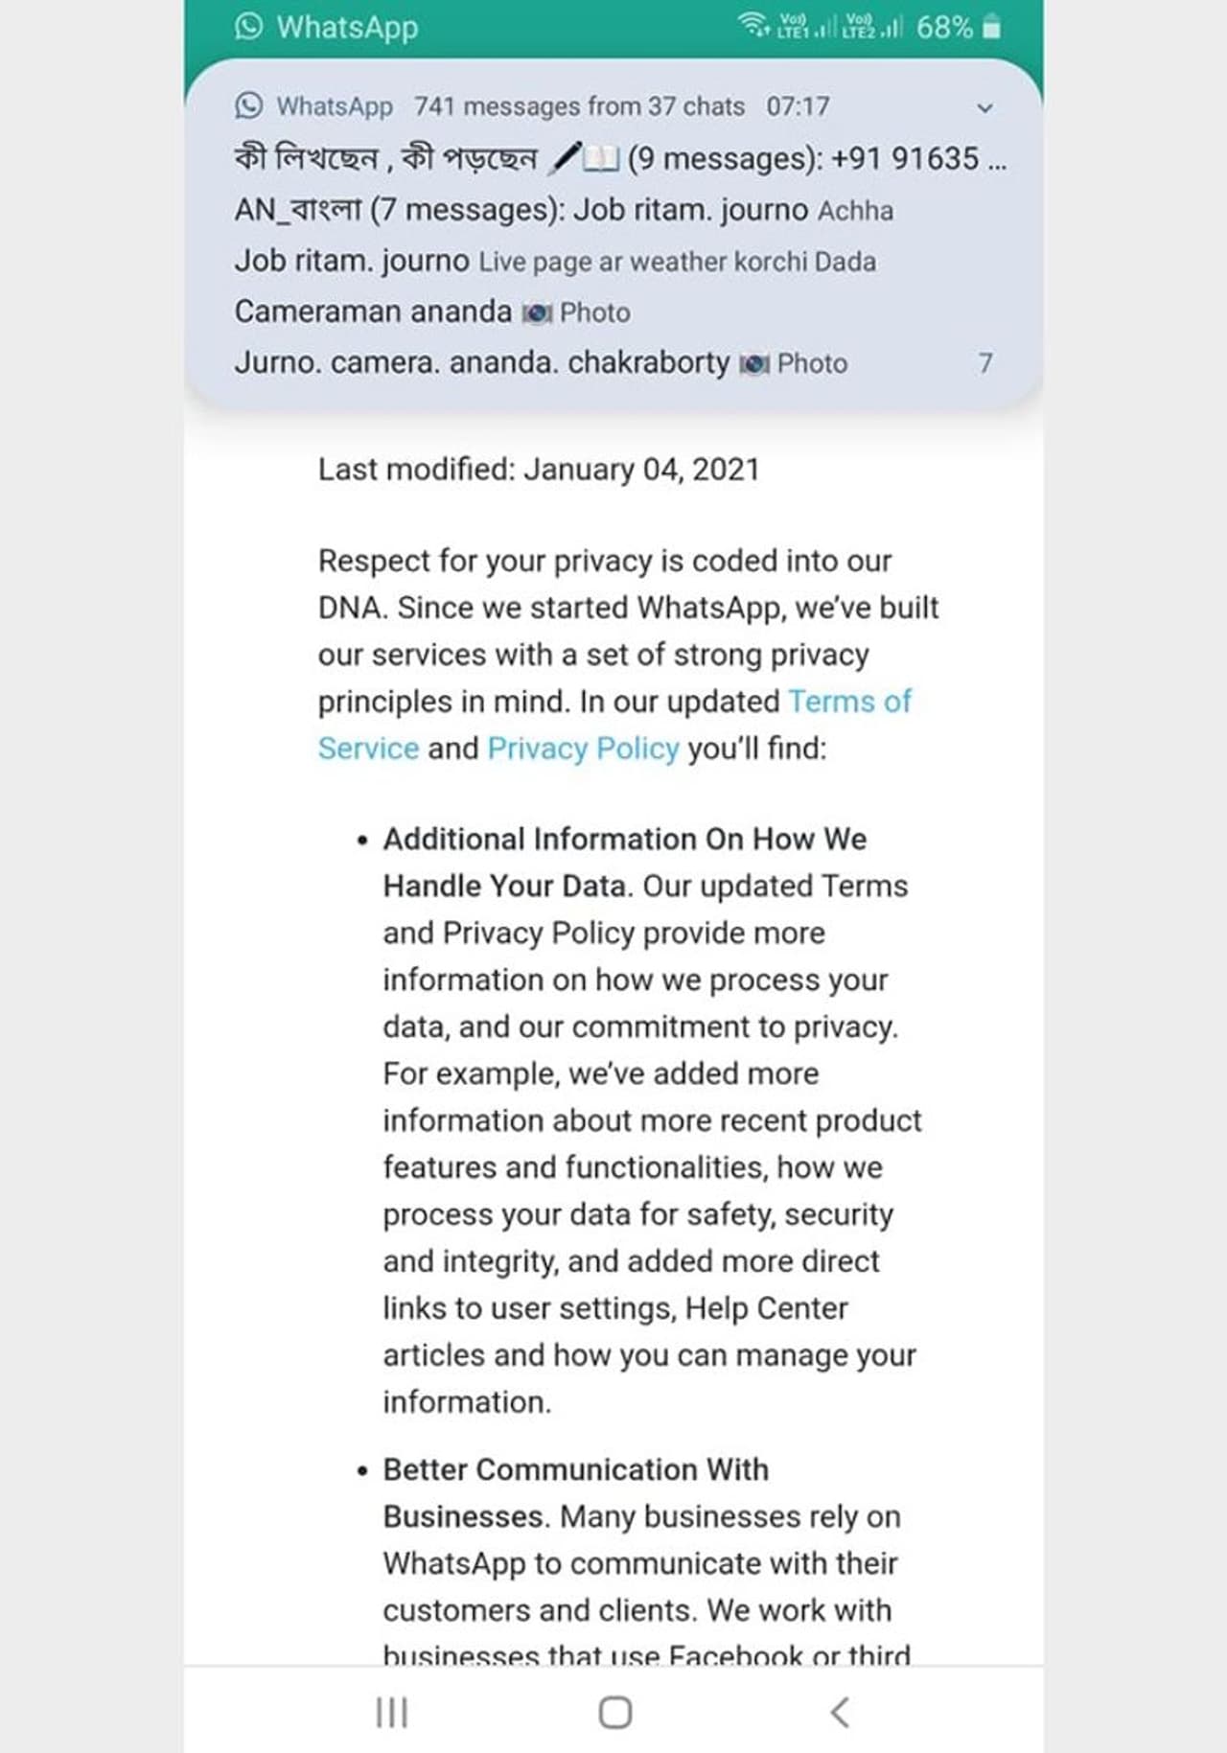Open the Privacy Policy link
The width and height of the screenshot is (1227, 1753).
pyautogui.click(x=583, y=749)
